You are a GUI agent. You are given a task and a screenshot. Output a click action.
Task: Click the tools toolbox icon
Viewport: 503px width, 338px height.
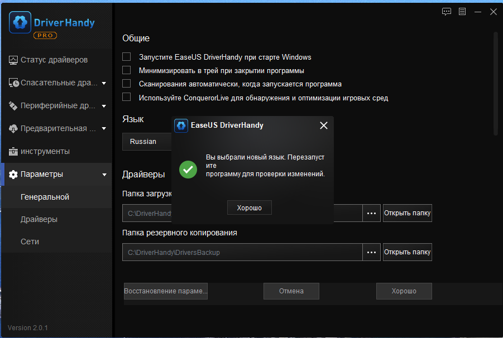click(x=13, y=152)
